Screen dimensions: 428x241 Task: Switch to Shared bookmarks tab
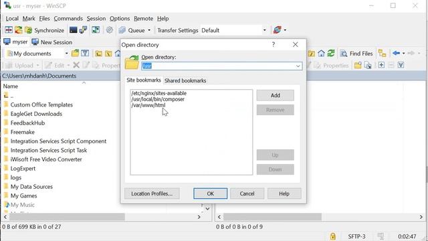tap(185, 80)
